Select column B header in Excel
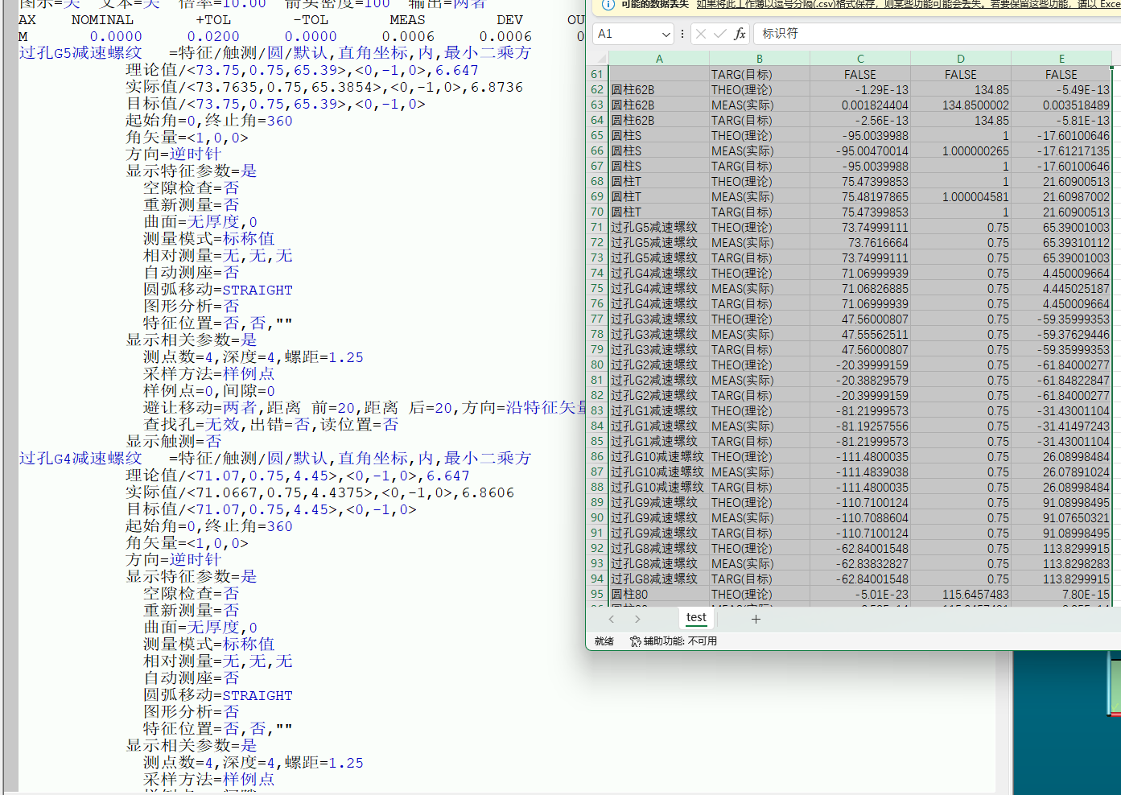 click(x=759, y=59)
